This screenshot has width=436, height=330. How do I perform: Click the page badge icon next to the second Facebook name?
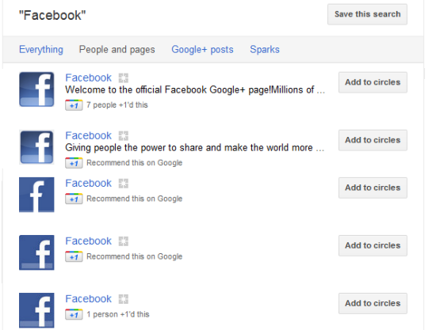(x=124, y=135)
